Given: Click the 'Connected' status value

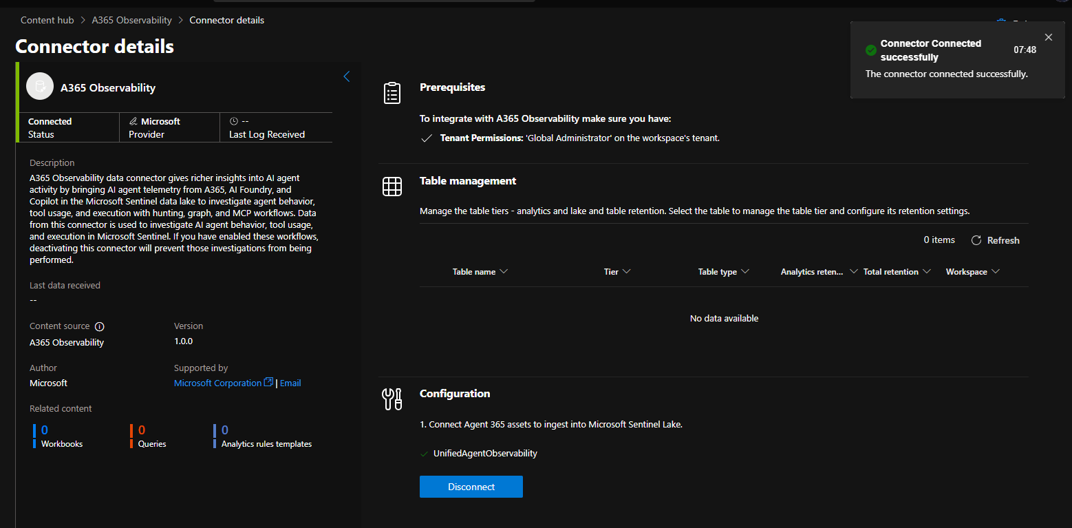Looking at the screenshot, I should coord(50,121).
